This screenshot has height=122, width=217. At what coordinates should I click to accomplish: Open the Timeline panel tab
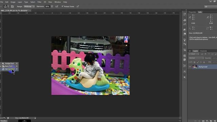(4, 121)
